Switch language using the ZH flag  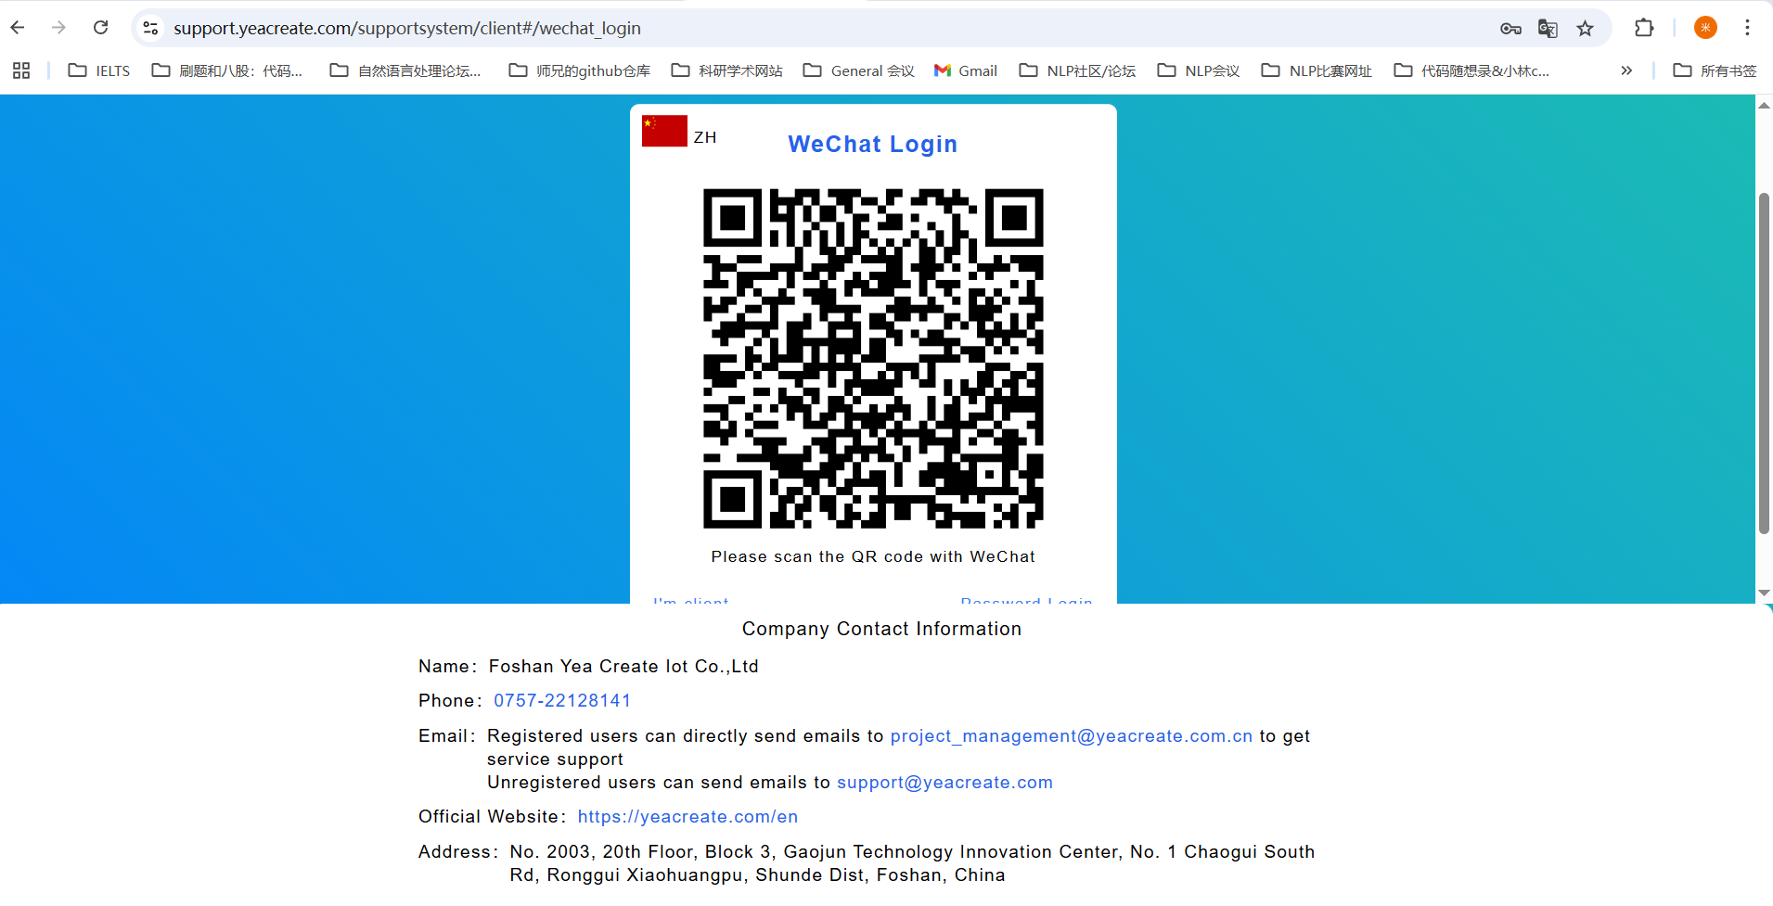665,132
